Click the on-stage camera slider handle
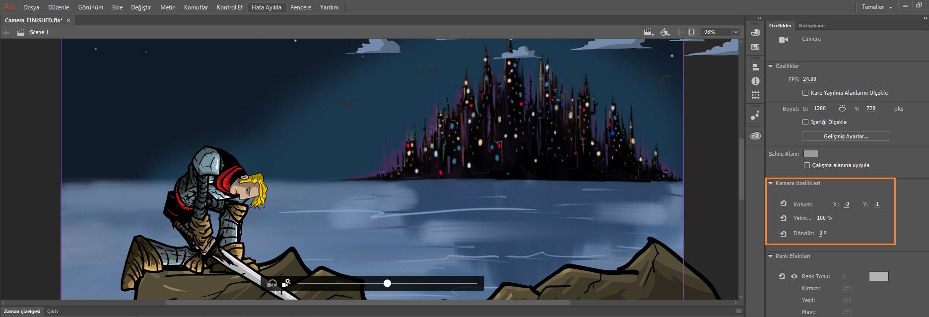 [387, 283]
